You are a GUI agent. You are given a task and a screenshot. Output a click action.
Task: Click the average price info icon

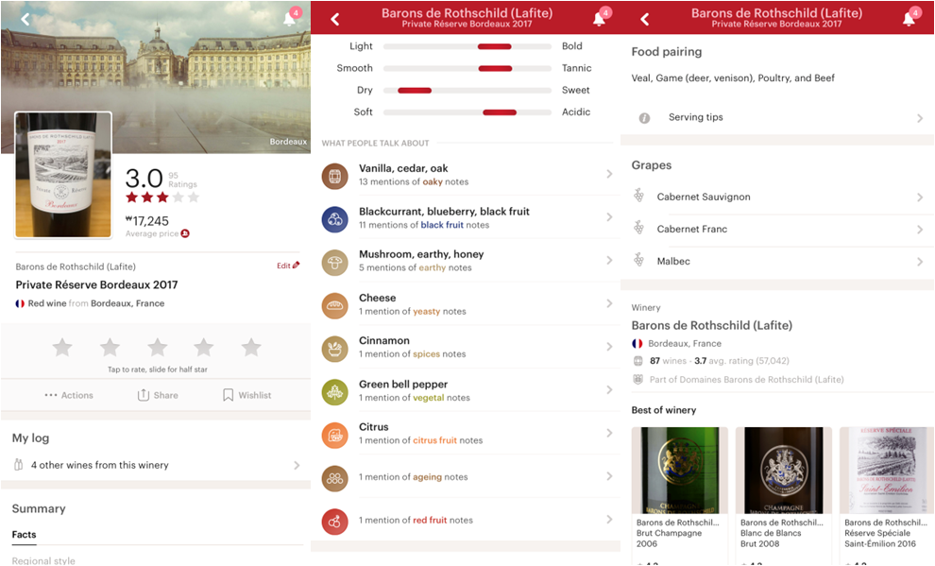tap(184, 233)
